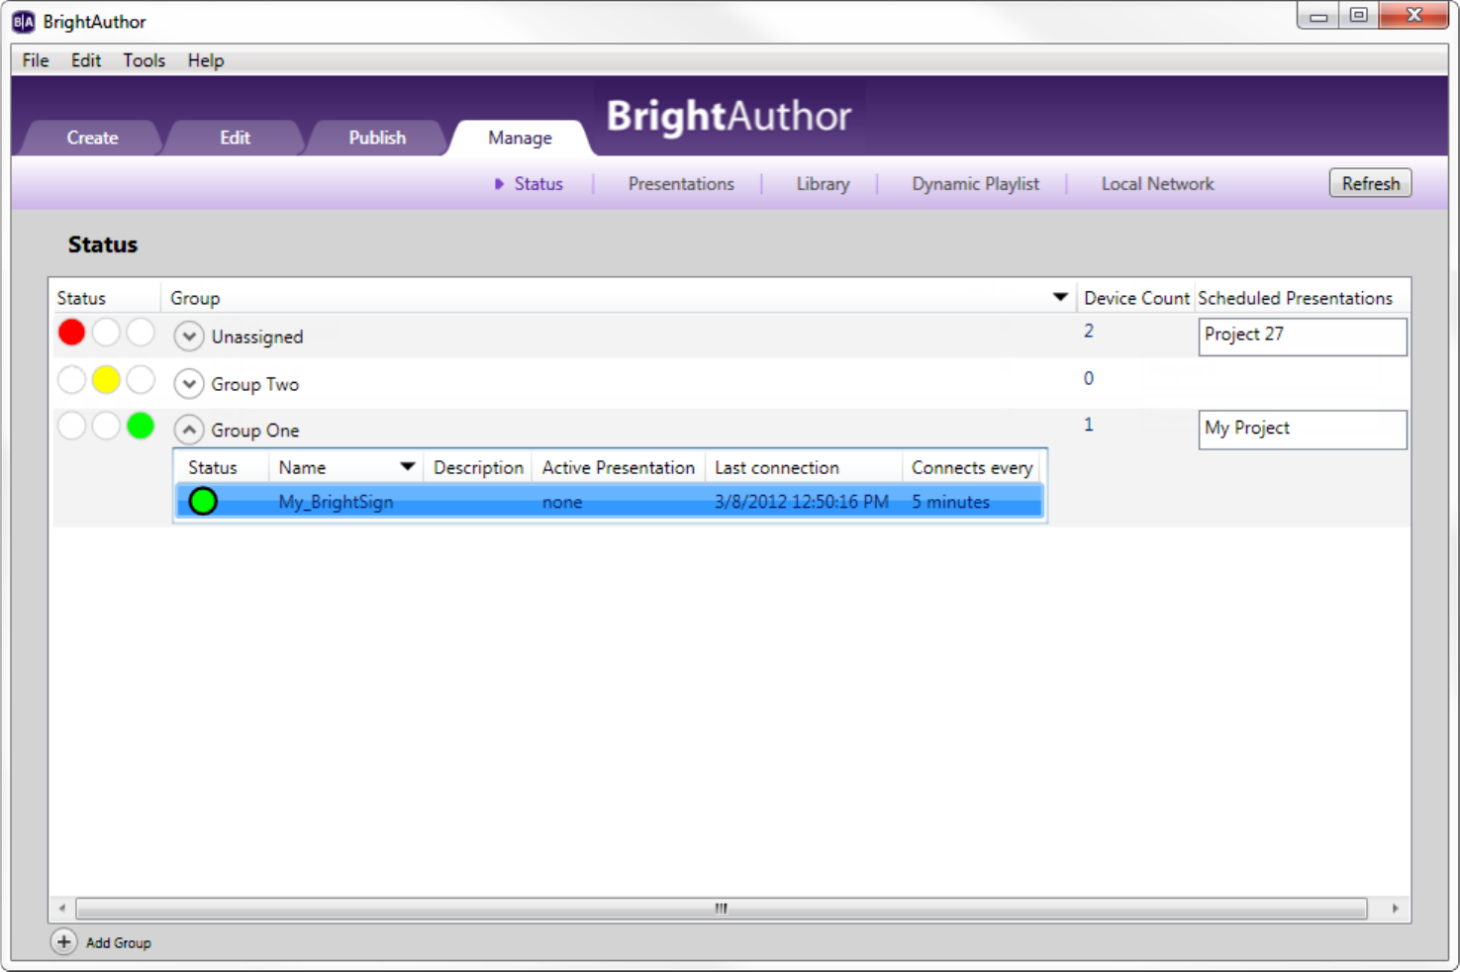Click the My Project scheduled presentation box
Image resolution: width=1460 pixels, height=972 pixels.
click(x=1302, y=430)
